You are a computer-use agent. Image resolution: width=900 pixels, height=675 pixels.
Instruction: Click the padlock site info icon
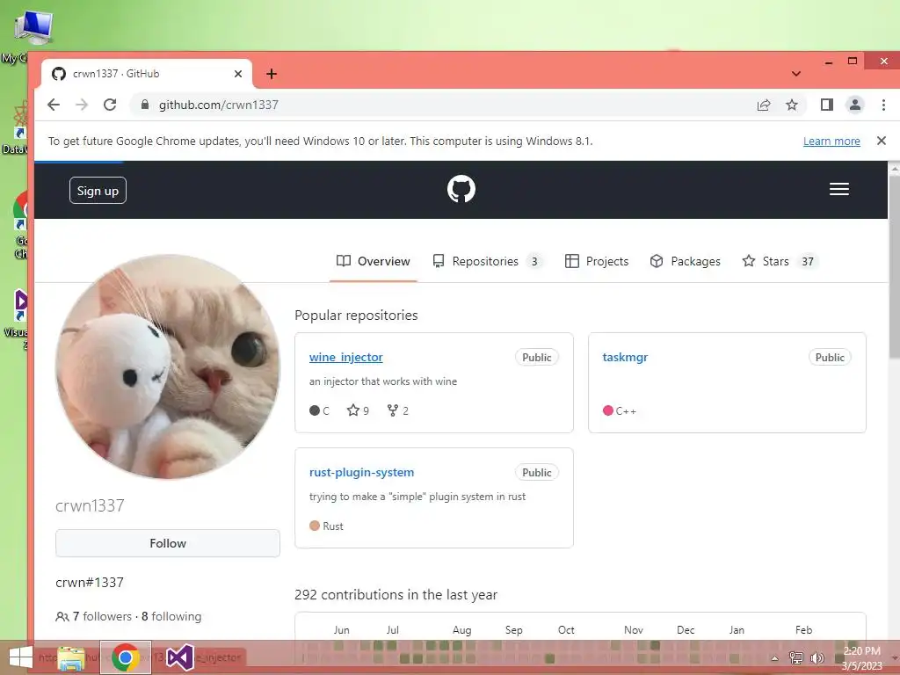[145, 105]
